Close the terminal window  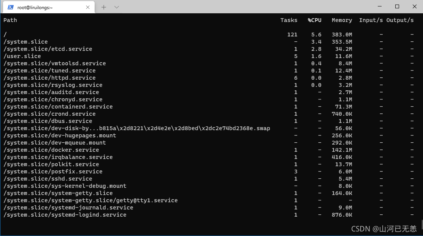click(x=415, y=6)
